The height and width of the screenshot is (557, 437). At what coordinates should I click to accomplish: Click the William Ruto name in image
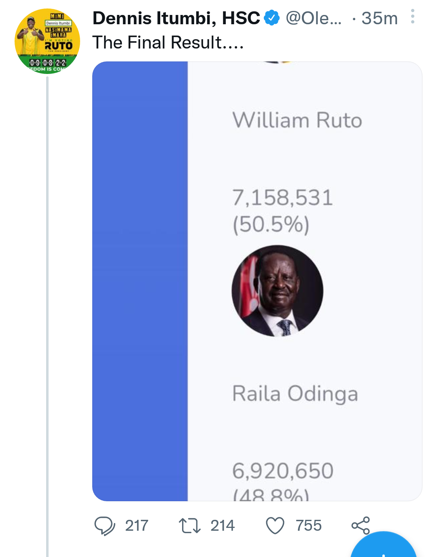coord(297,120)
